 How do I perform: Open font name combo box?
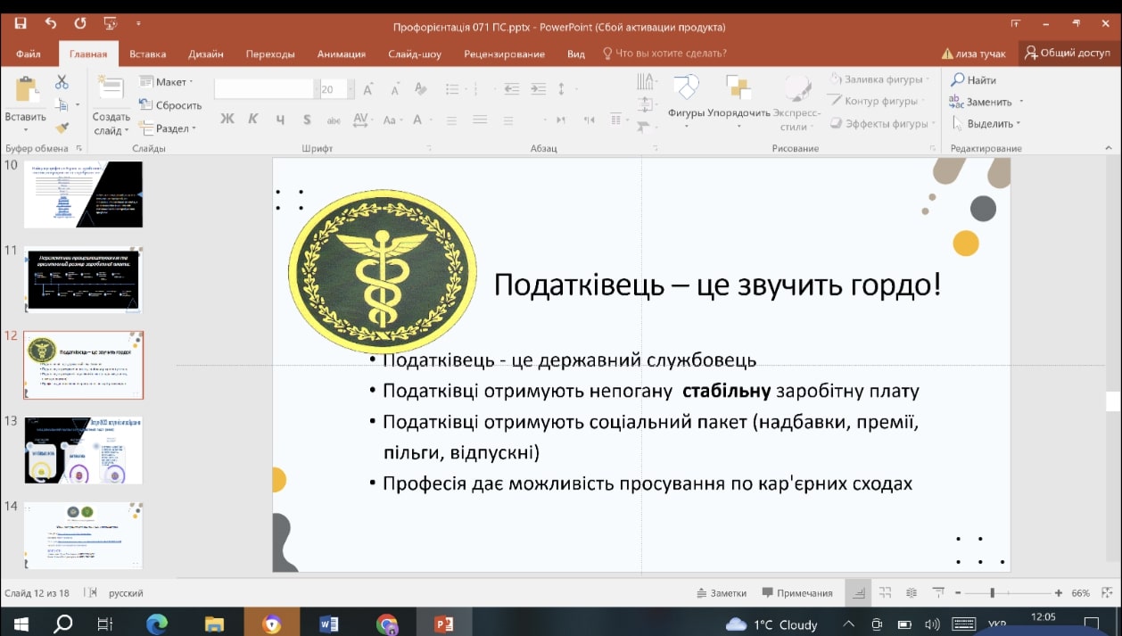tap(265, 89)
